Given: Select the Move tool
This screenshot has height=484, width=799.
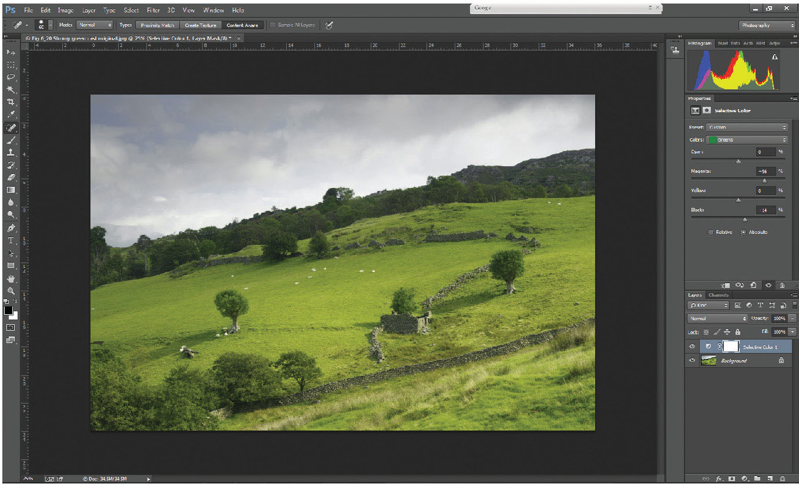Looking at the screenshot, I should [11, 52].
